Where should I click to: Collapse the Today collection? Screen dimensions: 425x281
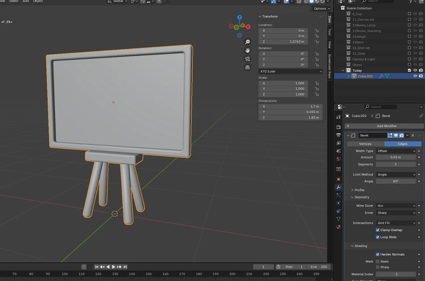[343, 71]
